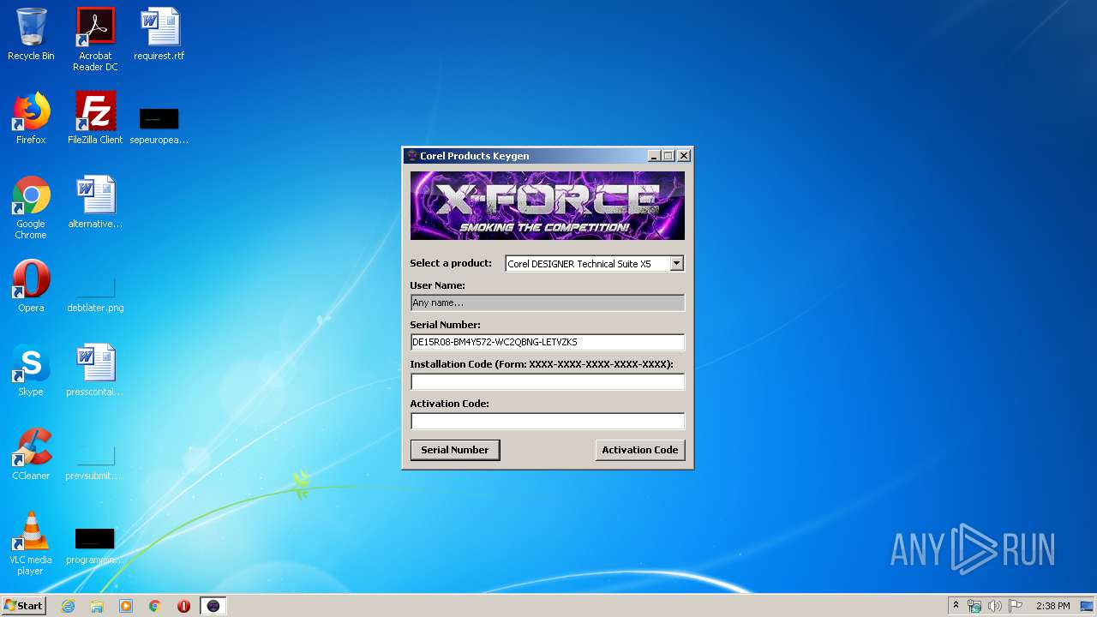Select the presscontal Word document icon

(95, 370)
